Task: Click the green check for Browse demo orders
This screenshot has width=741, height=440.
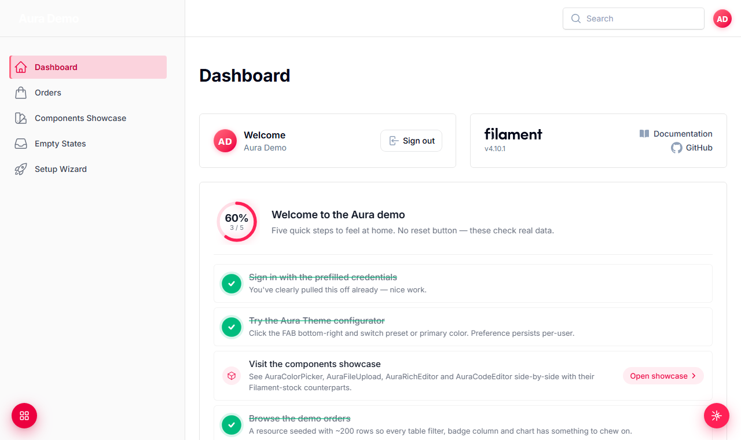Action: click(x=232, y=425)
